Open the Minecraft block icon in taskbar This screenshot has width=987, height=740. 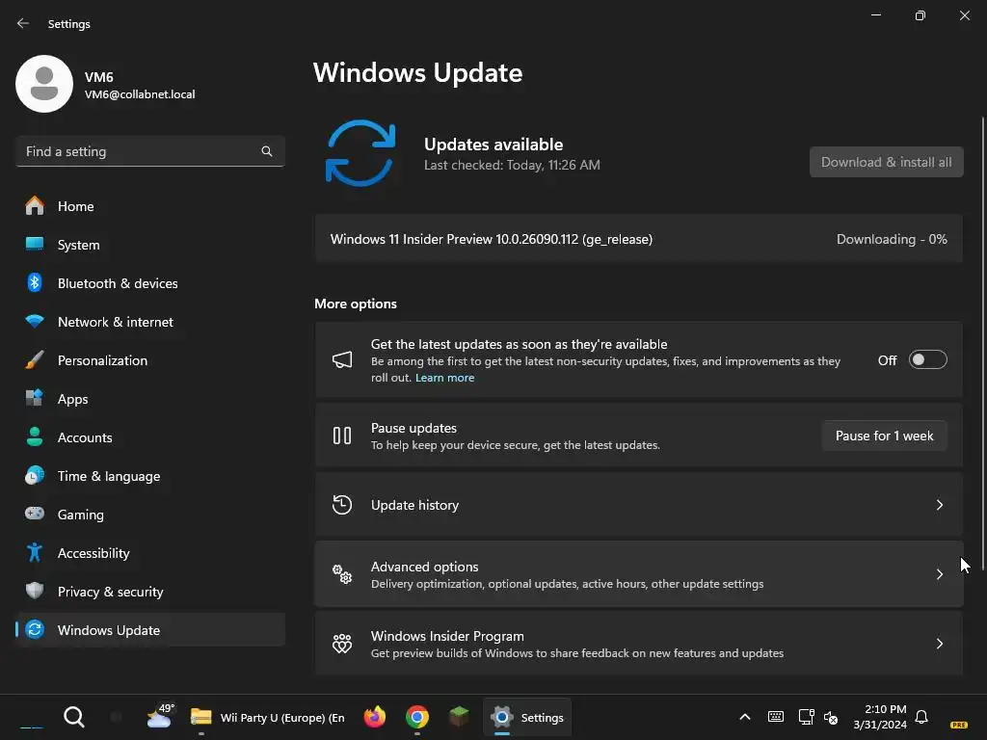[x=460, y=717]
